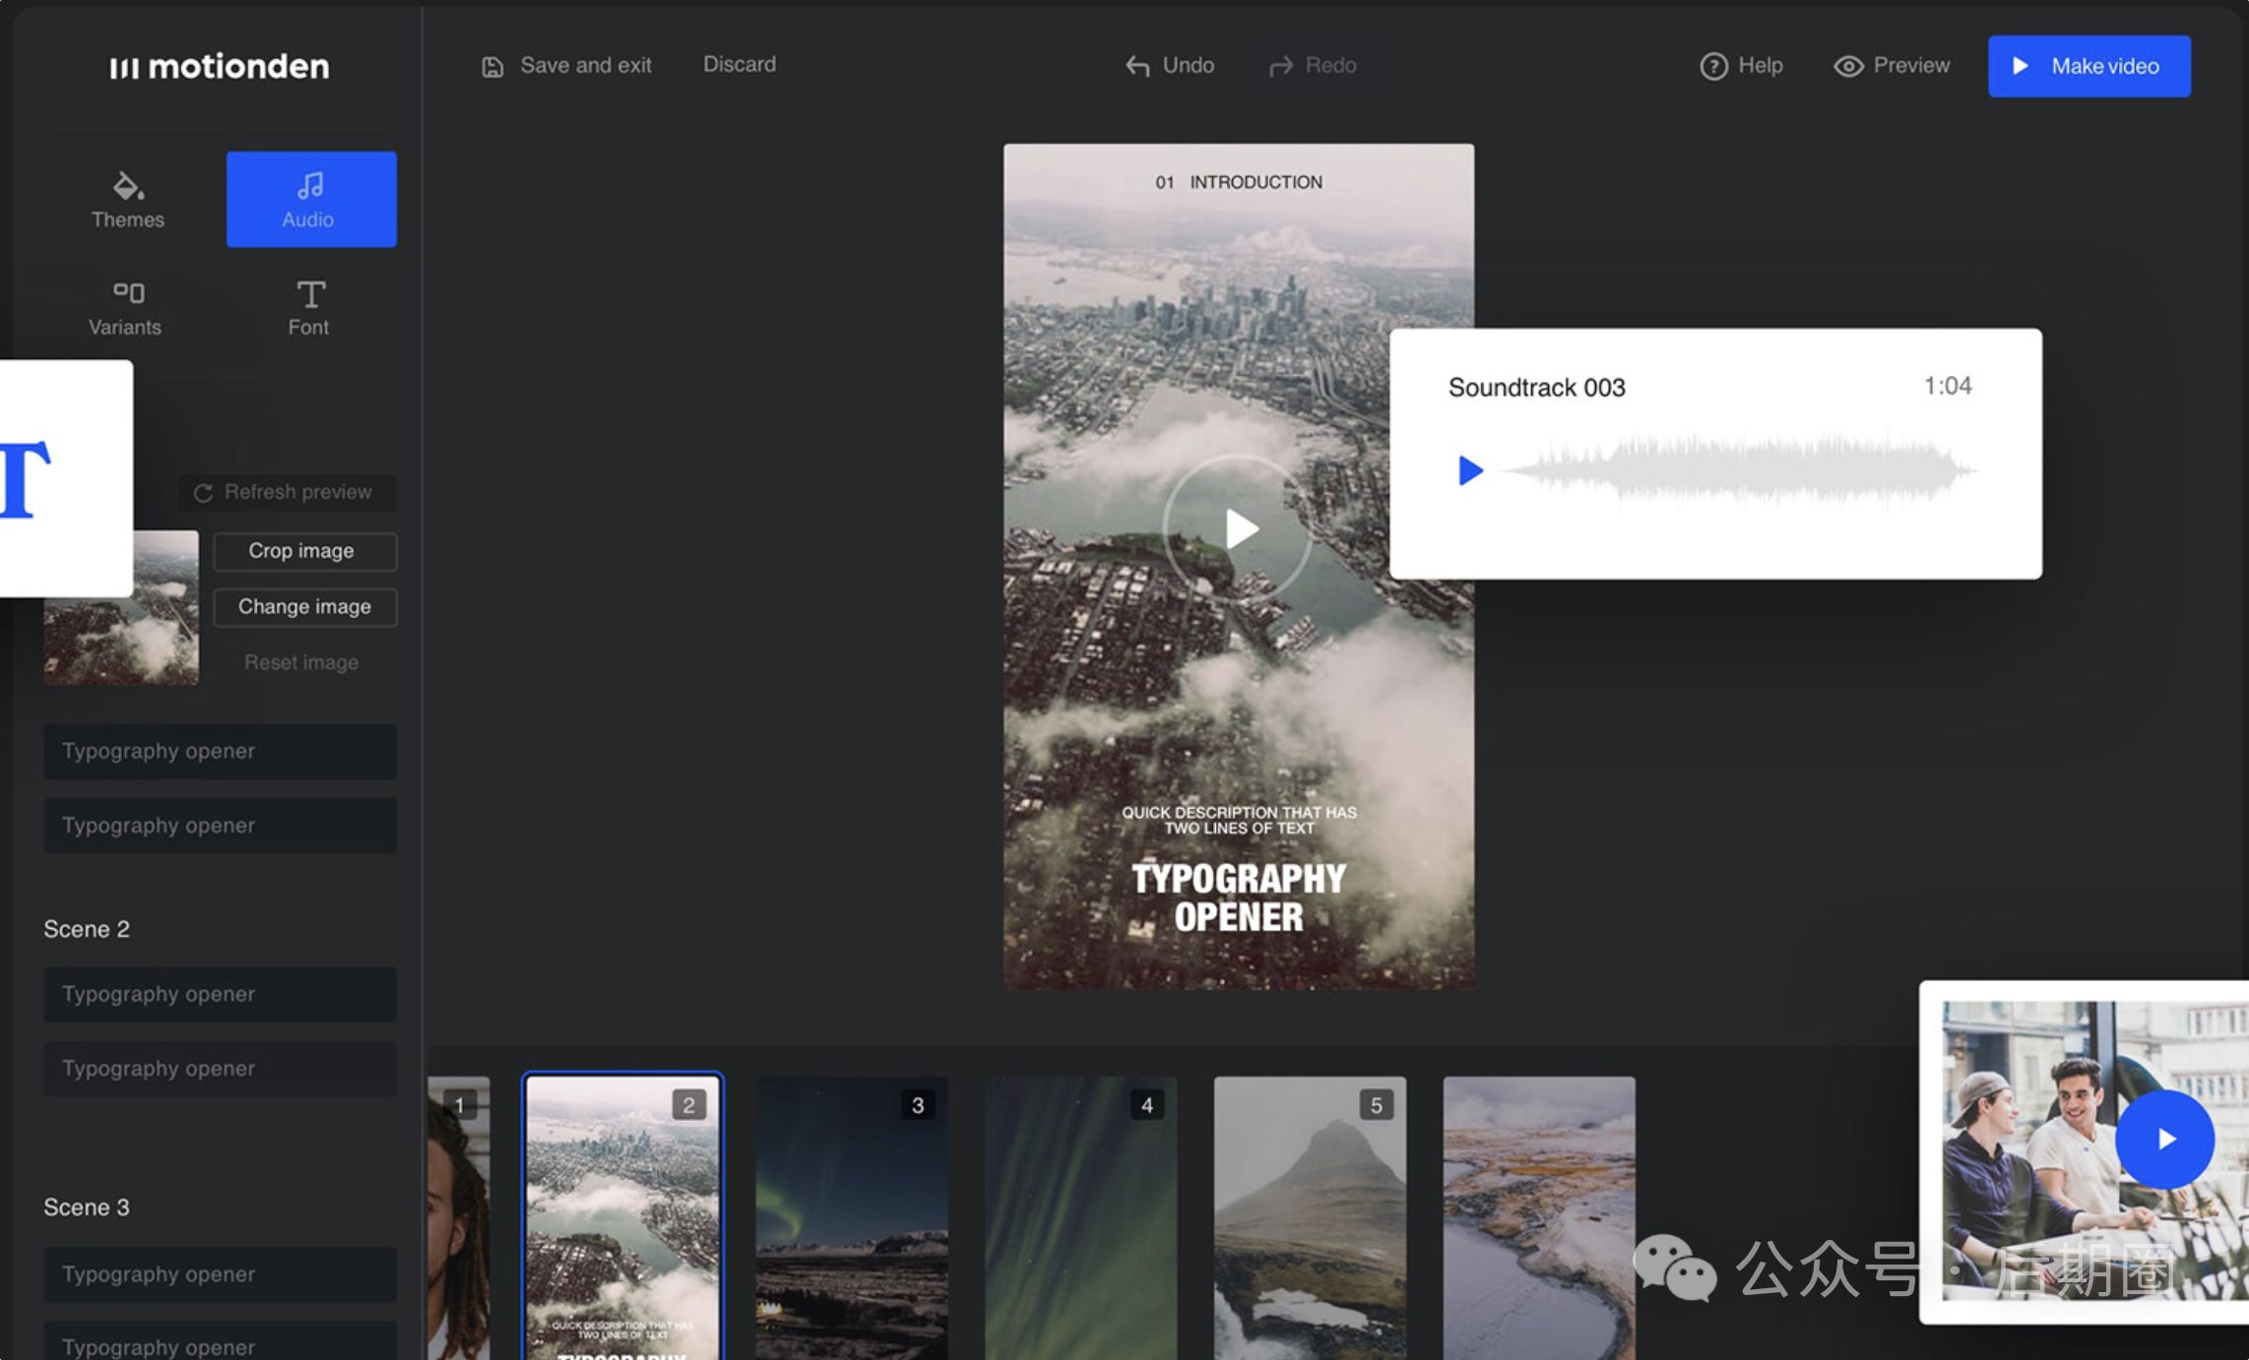The width and height of the screenshot is (2249, 1360).
Task: Select the Audio tab
Action: click(x=310, y=200)
